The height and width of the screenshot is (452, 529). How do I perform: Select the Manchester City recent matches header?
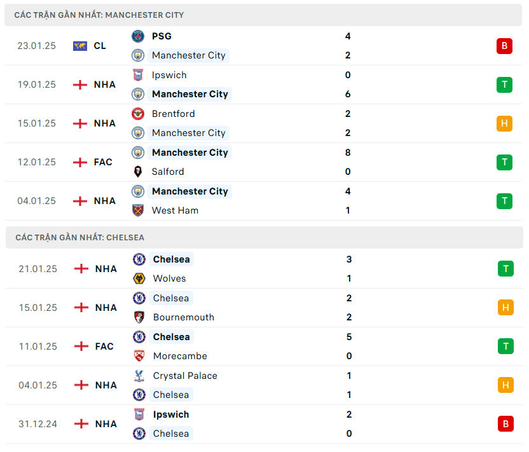point(99,15)
